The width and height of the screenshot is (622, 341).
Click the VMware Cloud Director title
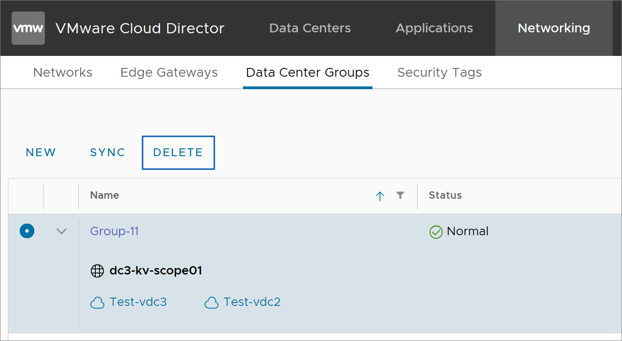[x=140, y=28]
